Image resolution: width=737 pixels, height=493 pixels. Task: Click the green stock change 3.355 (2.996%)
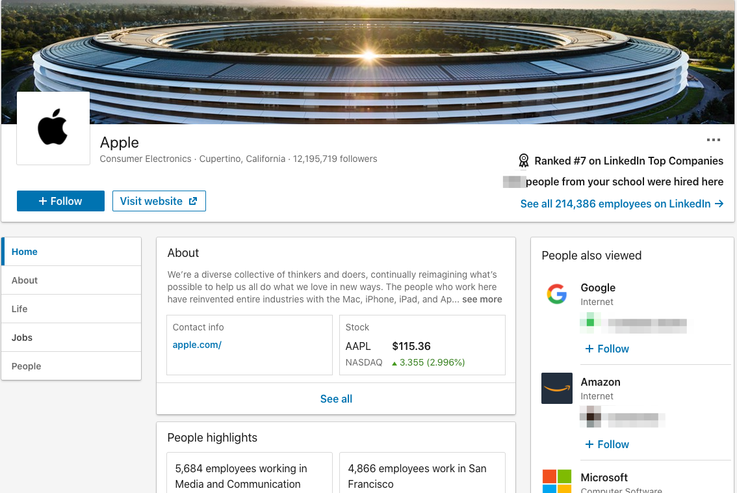pyautogui.click(x=428, y=362)
